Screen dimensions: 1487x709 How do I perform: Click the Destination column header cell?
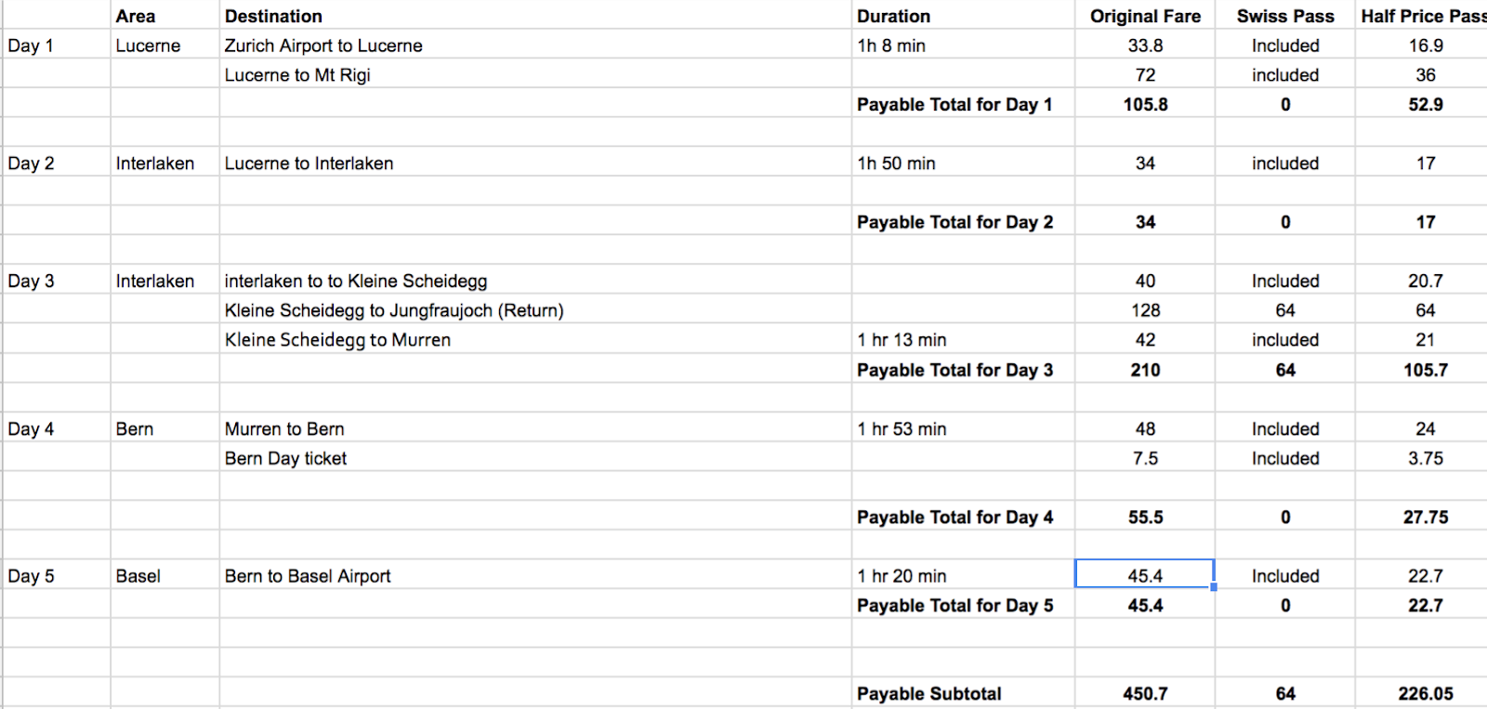point(535,16)
